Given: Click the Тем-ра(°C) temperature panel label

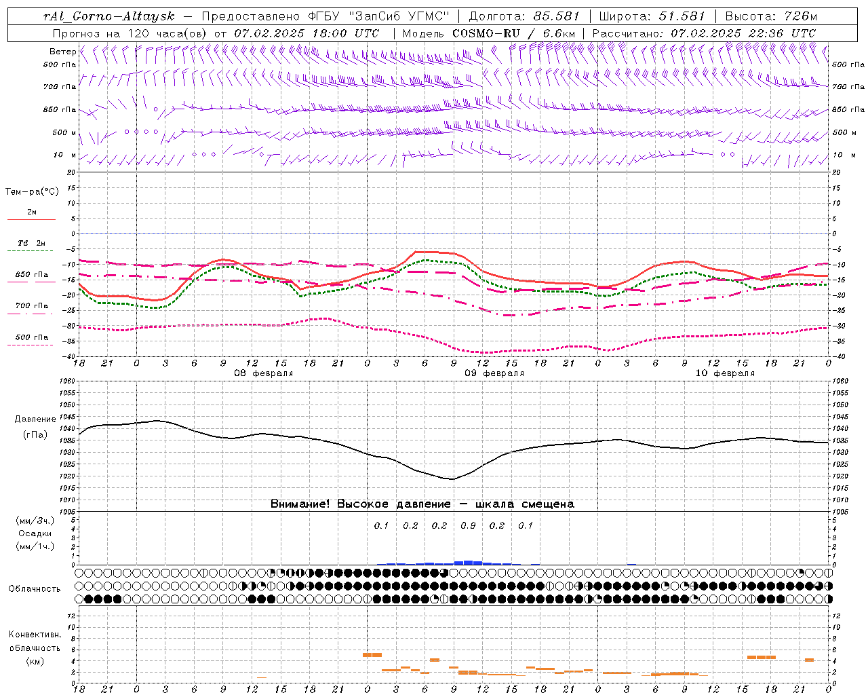Looking at the screenshot, I should (x=32, y=192).
